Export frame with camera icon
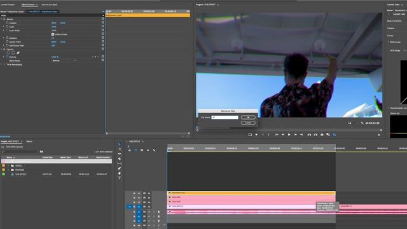This screenshot has width=407, height=229. (x=322, y=135)
